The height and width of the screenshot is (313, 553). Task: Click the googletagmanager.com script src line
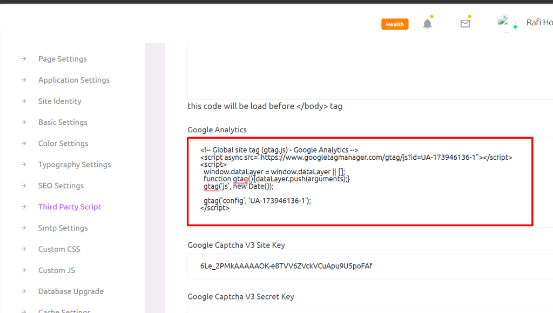pos(356,157)
